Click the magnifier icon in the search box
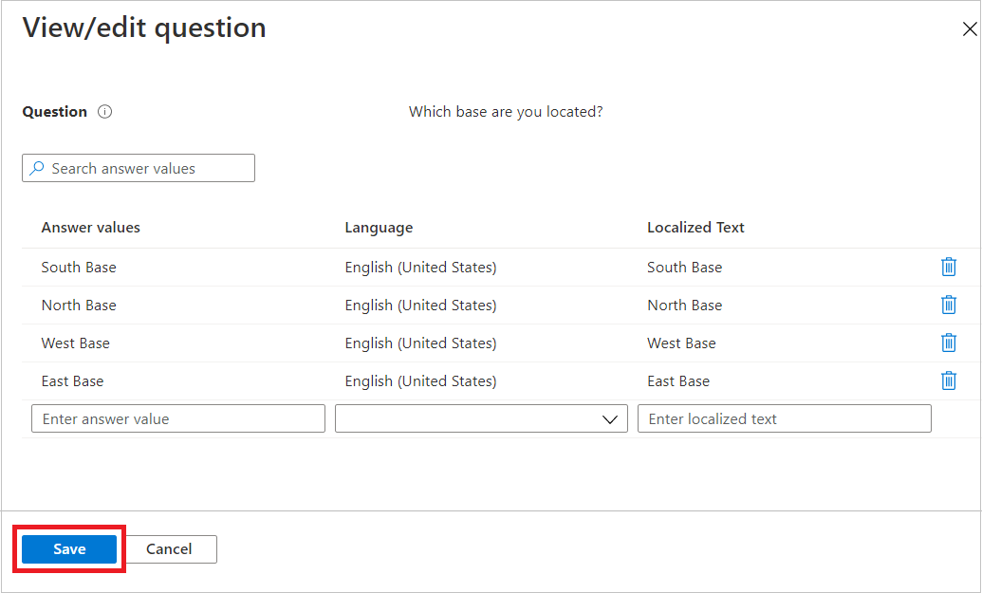 tap(39, 168)
